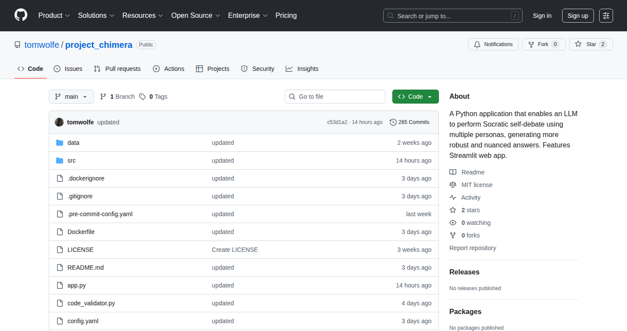This screenshot has width=627, height=331.
Task: Switch to the Insights tab
Action: [x=302, y=69]
